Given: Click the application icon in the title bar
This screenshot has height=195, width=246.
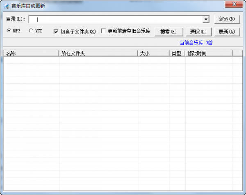Looking at the screenshot, I should click(x=7, y=6).
